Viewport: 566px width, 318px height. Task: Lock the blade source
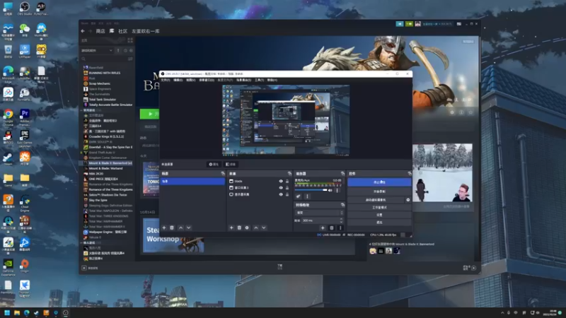point(287,182)
